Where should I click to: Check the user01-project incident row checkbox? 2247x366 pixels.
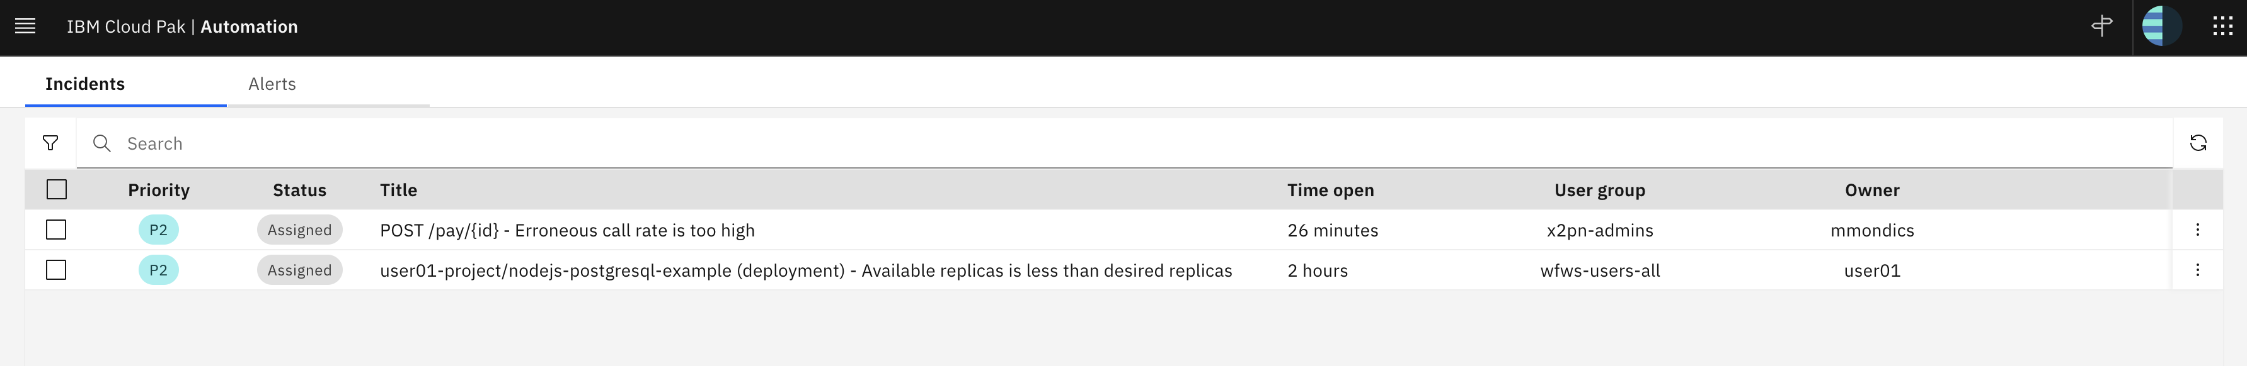(57, 269)
